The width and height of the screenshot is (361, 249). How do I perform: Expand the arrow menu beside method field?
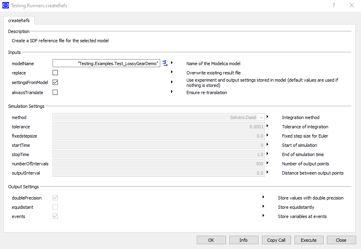tap(267, 117)
